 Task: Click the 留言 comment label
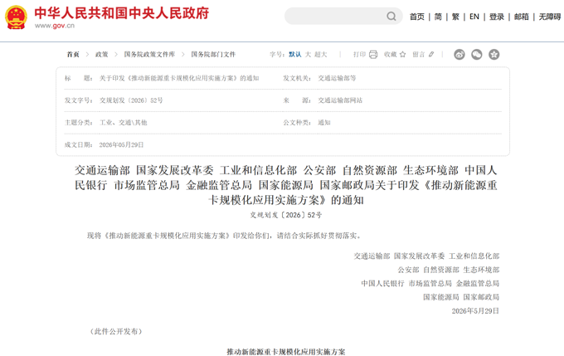pyautogui.click(x=419, y=54)
